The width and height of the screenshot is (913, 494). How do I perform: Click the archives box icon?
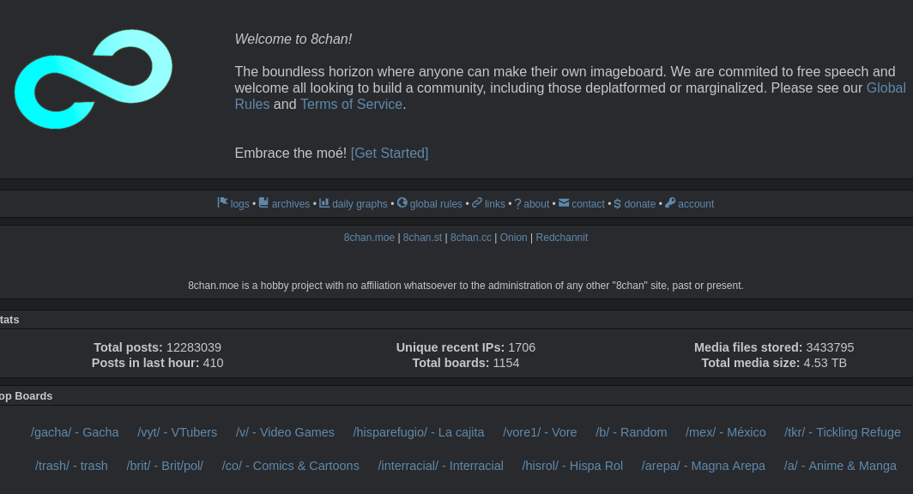[x=263, y=203]
